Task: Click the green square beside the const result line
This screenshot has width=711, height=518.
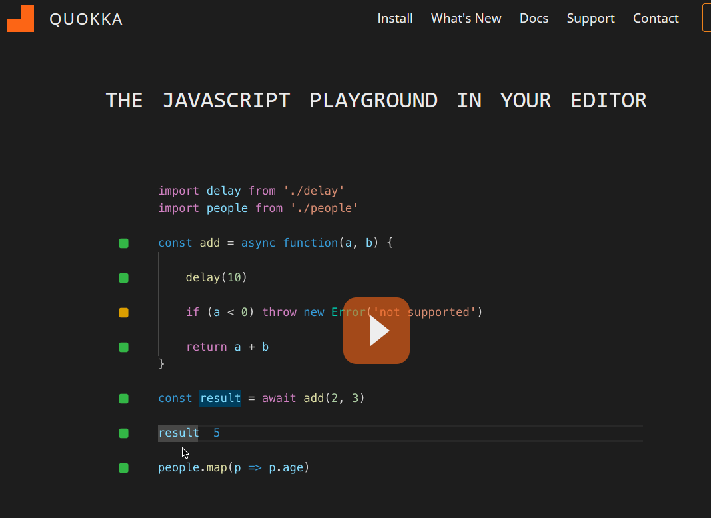Action: [123, 398]
